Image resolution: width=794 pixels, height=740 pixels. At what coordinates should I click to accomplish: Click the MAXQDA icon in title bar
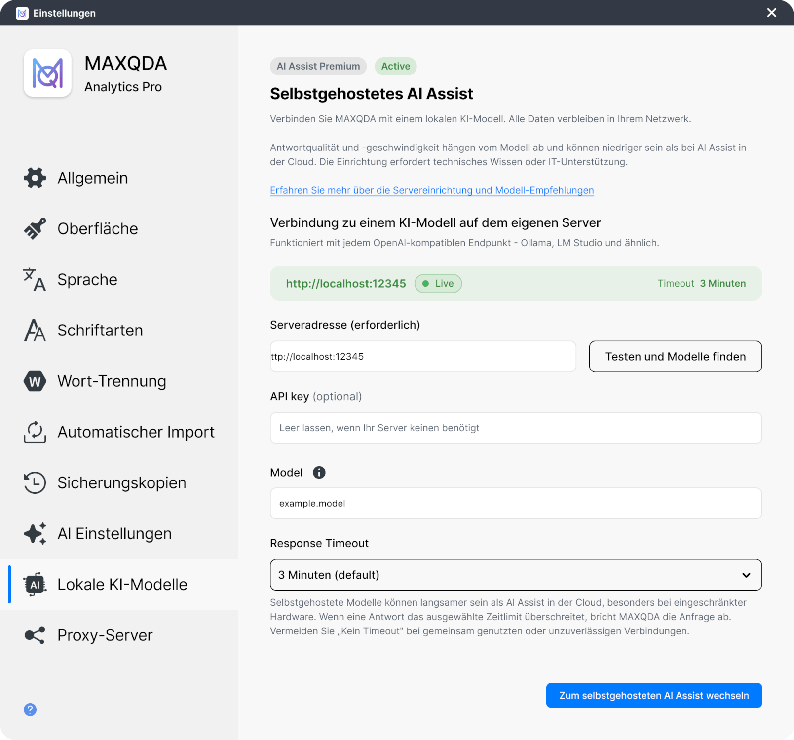click(x=22, y=13)
